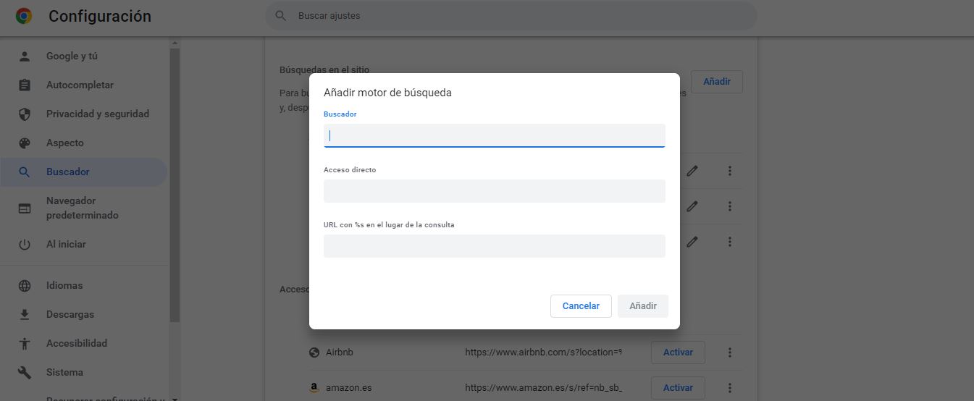Go to the Aspecto section
The width and height of the screenshot is (974, 401).
65,143
